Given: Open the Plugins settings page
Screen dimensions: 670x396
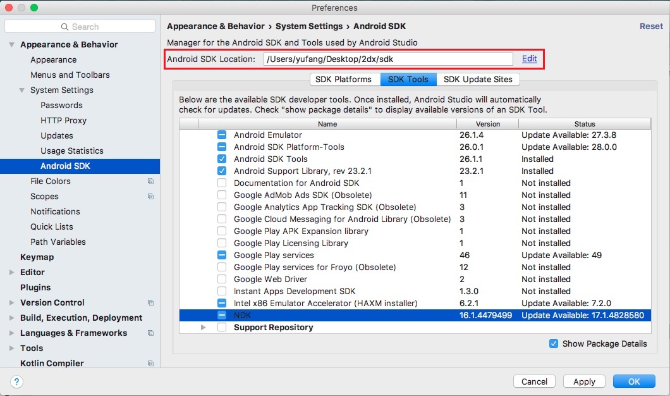Looking at the screenshot, I should coord(35,287).
